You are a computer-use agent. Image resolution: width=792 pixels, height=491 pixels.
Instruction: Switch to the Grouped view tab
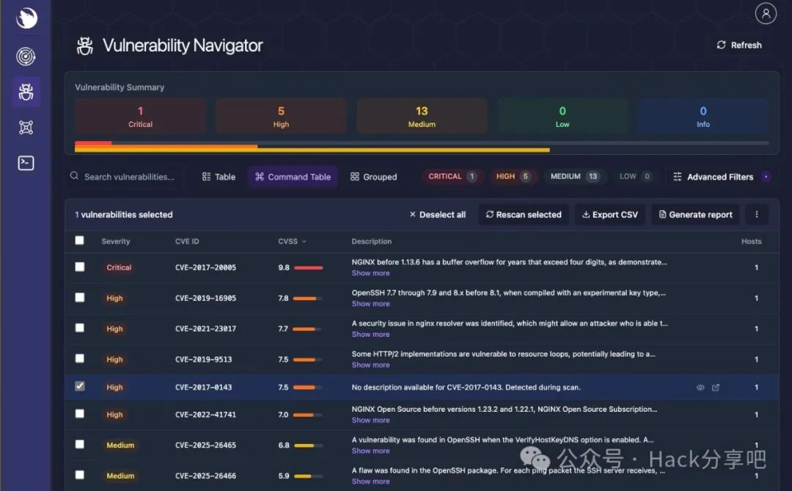tap(373, 177)
